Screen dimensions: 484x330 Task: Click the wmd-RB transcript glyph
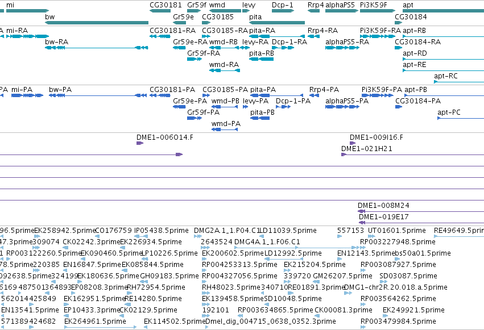point(225,48)
